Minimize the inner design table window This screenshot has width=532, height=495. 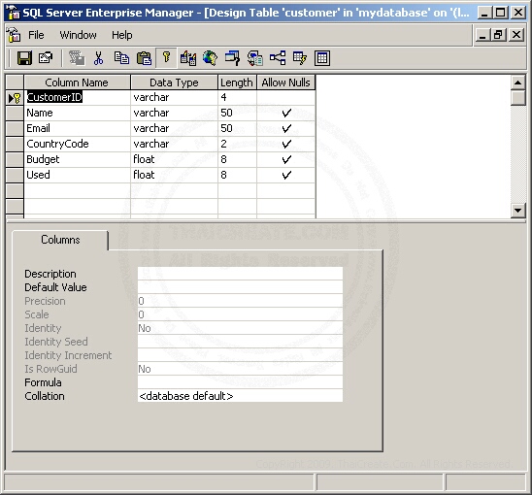tap(482, 35)
